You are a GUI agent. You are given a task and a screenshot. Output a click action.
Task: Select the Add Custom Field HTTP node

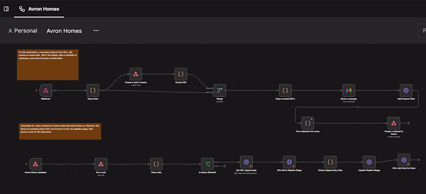click(406, 90)
